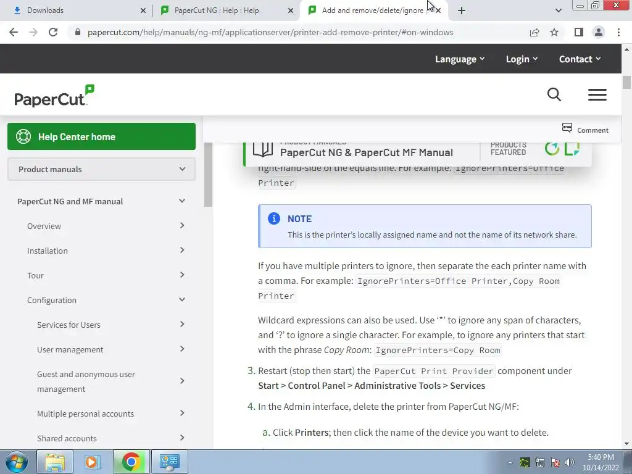The height and width of the screenshot is (474, 632).
Task: Click the sidebar scrollbar thumb
Action: click(208, 175)
